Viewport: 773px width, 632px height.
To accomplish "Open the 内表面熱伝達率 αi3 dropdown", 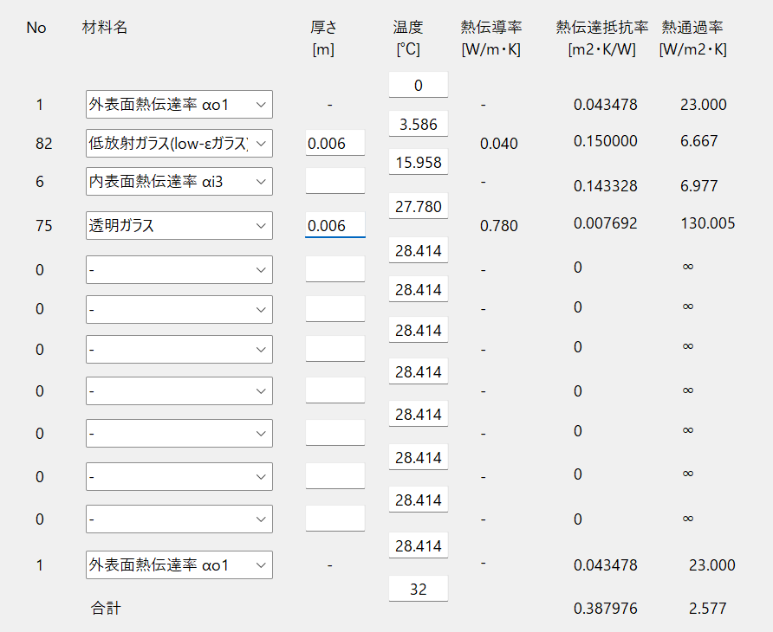I will point(179,181).
